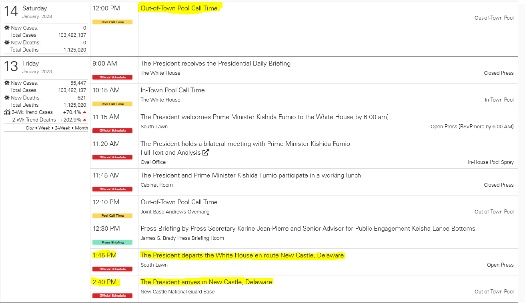
Task: Click virus icon beside Saturday's New Deaths
Action: (7, 42)
